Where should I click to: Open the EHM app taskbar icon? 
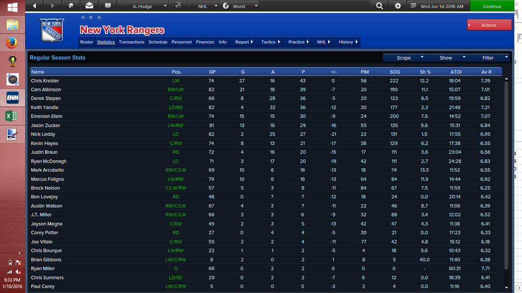pyautogui.click(x=13, y=98)
